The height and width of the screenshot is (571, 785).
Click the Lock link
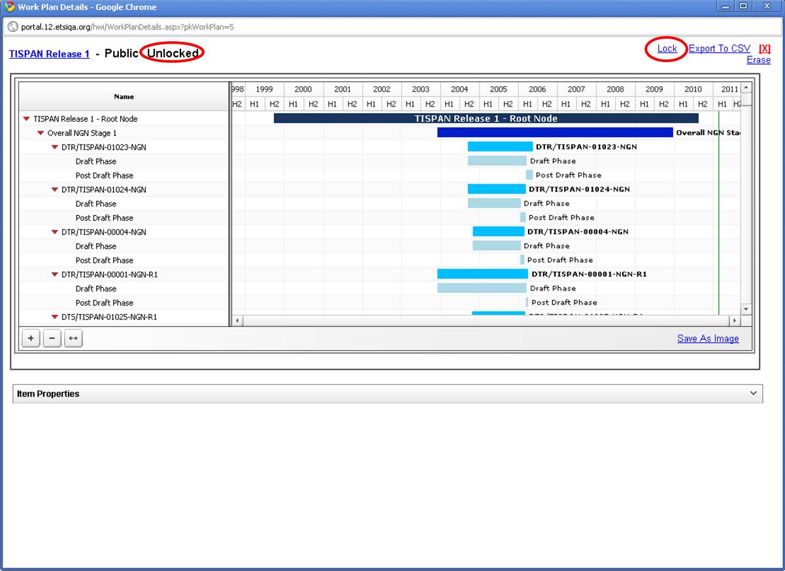tap(667, 48)
